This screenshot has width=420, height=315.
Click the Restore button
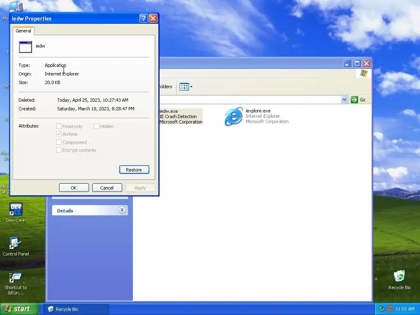pyautogui.click(x=134, y=169)
